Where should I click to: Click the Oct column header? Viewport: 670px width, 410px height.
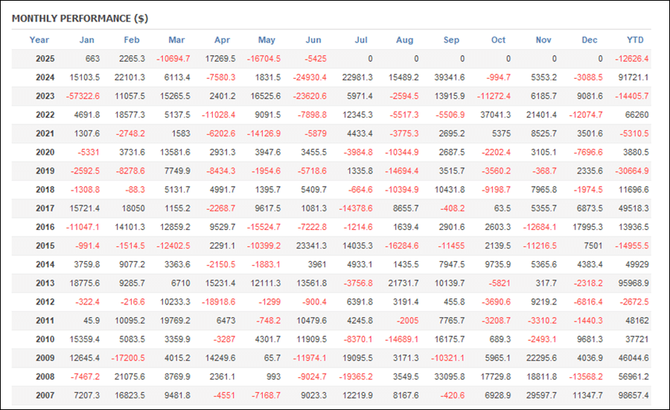pyautogui.click(x=498, y=39)
